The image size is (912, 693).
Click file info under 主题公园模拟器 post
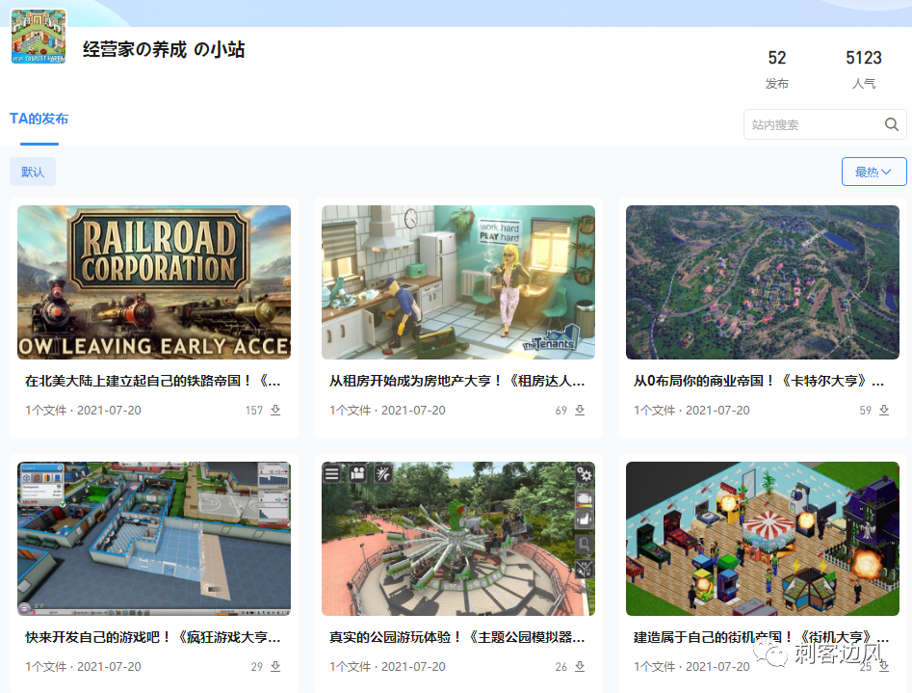[x=387, y=667]
